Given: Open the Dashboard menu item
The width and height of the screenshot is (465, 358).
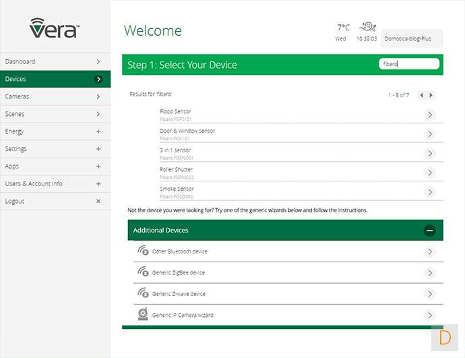Looking at the screenshot, I should click(55, 61).
